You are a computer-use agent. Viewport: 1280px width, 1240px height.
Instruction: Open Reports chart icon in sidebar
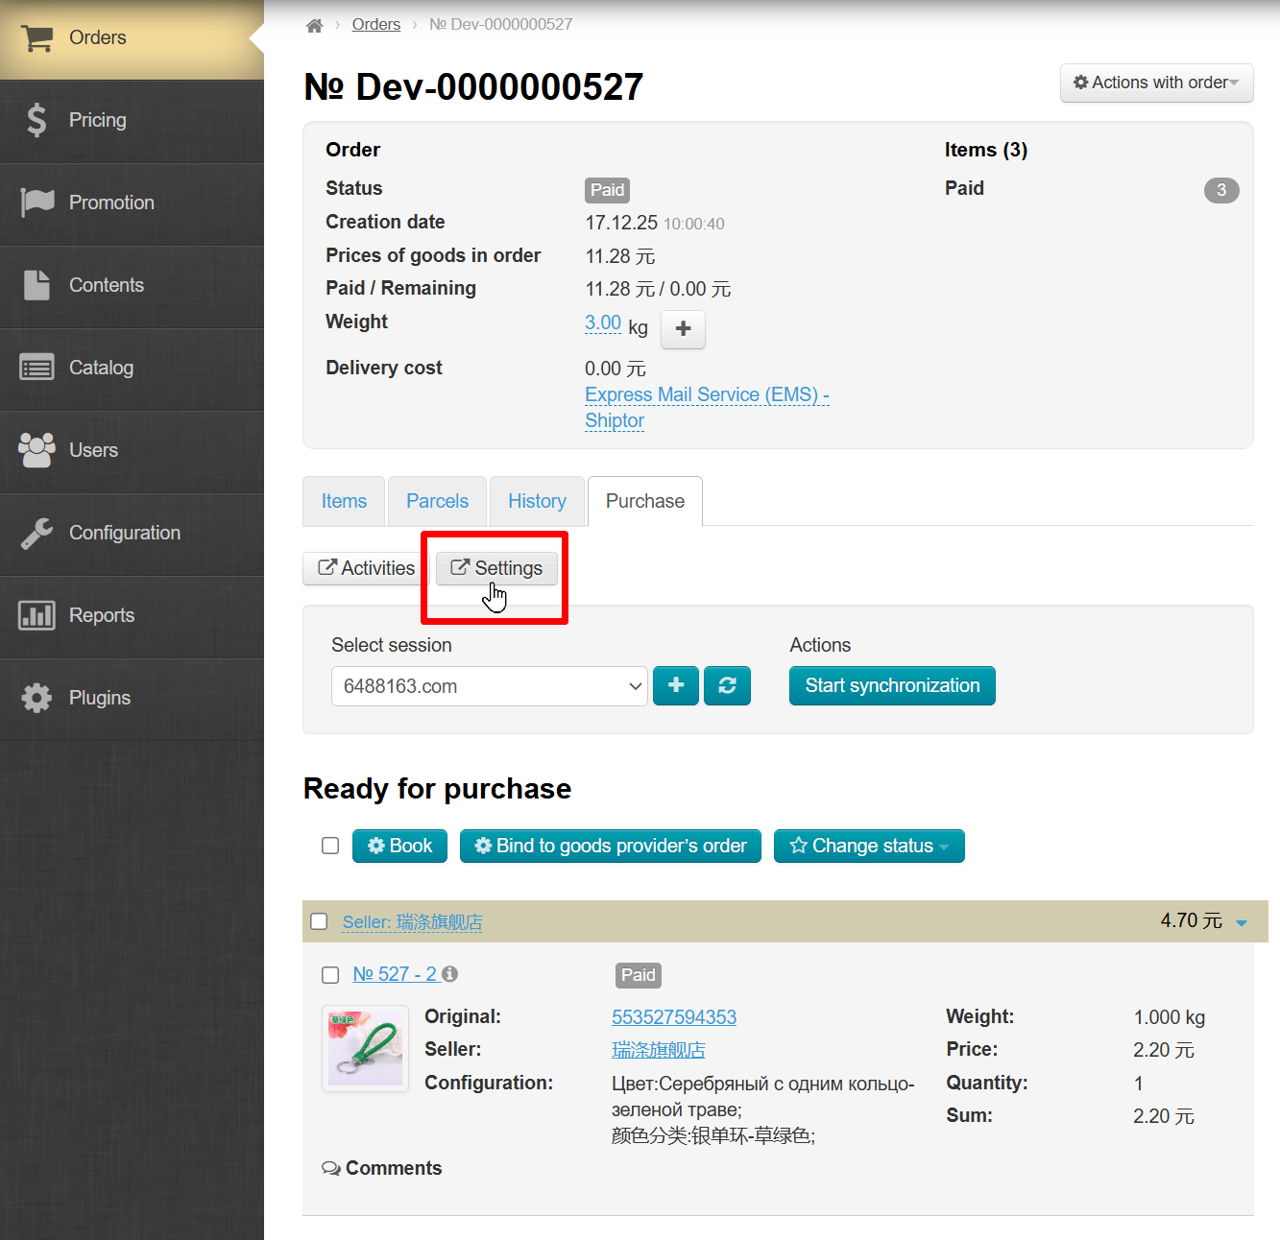[36, 615]
